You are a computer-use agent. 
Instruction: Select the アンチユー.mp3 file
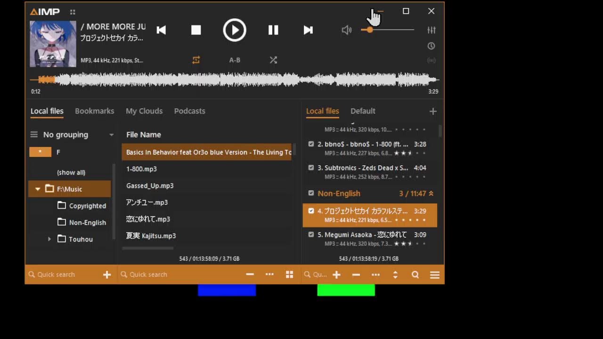click(207, 202)
